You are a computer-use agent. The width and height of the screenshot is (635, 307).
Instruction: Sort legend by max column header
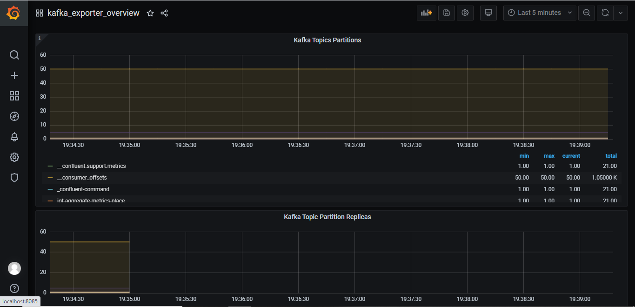(549, 156)
